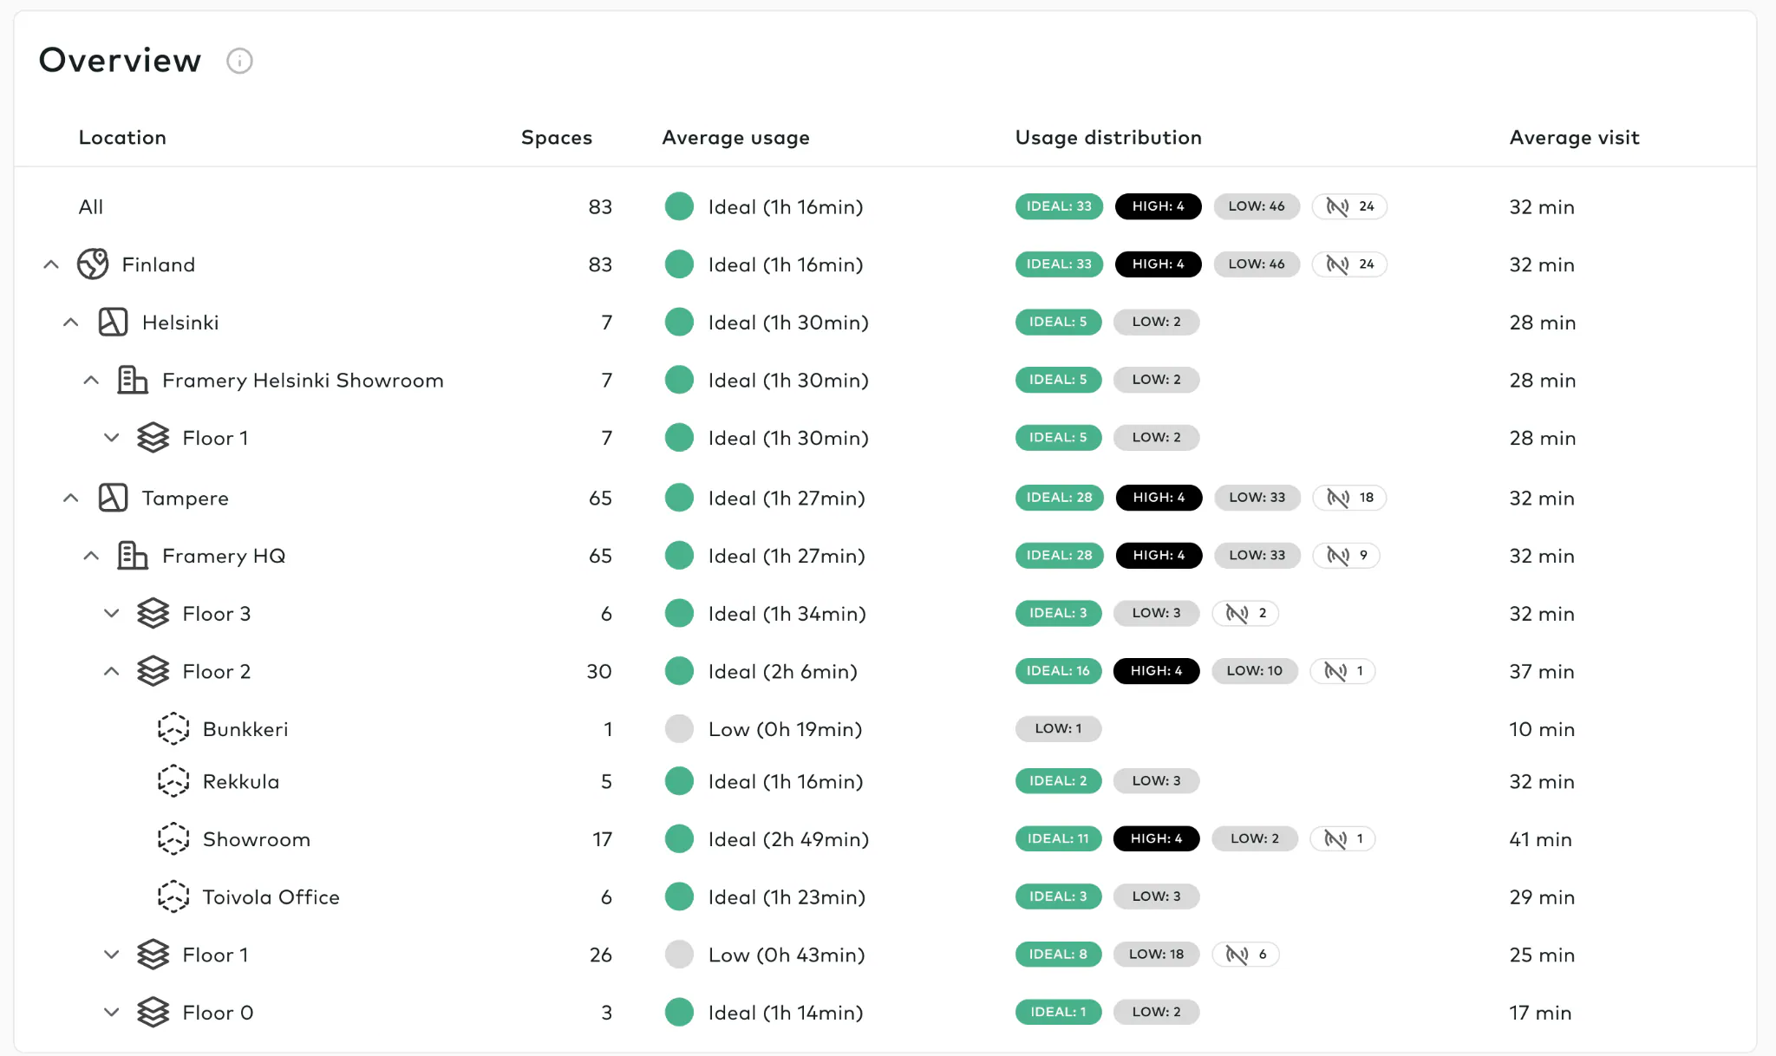The width and height of the screenshot is (1776, 1056).
Task: Sort by the Average visit column header
Action: 1574,137
